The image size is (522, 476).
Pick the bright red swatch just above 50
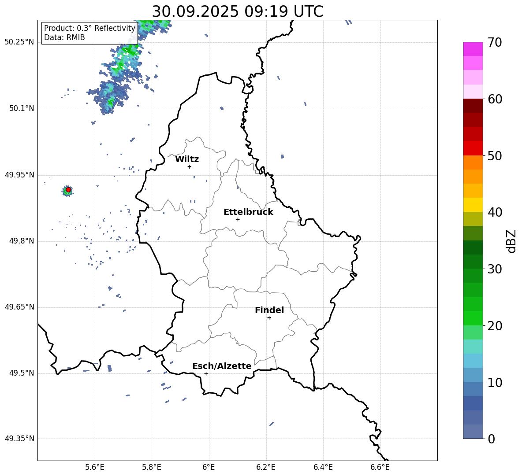pyautogui.click(x=473, y=148)
